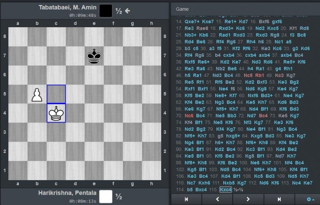Screen dimensions: 320x205
Task: Jump to the first move of the game
Action: point(186,199)
